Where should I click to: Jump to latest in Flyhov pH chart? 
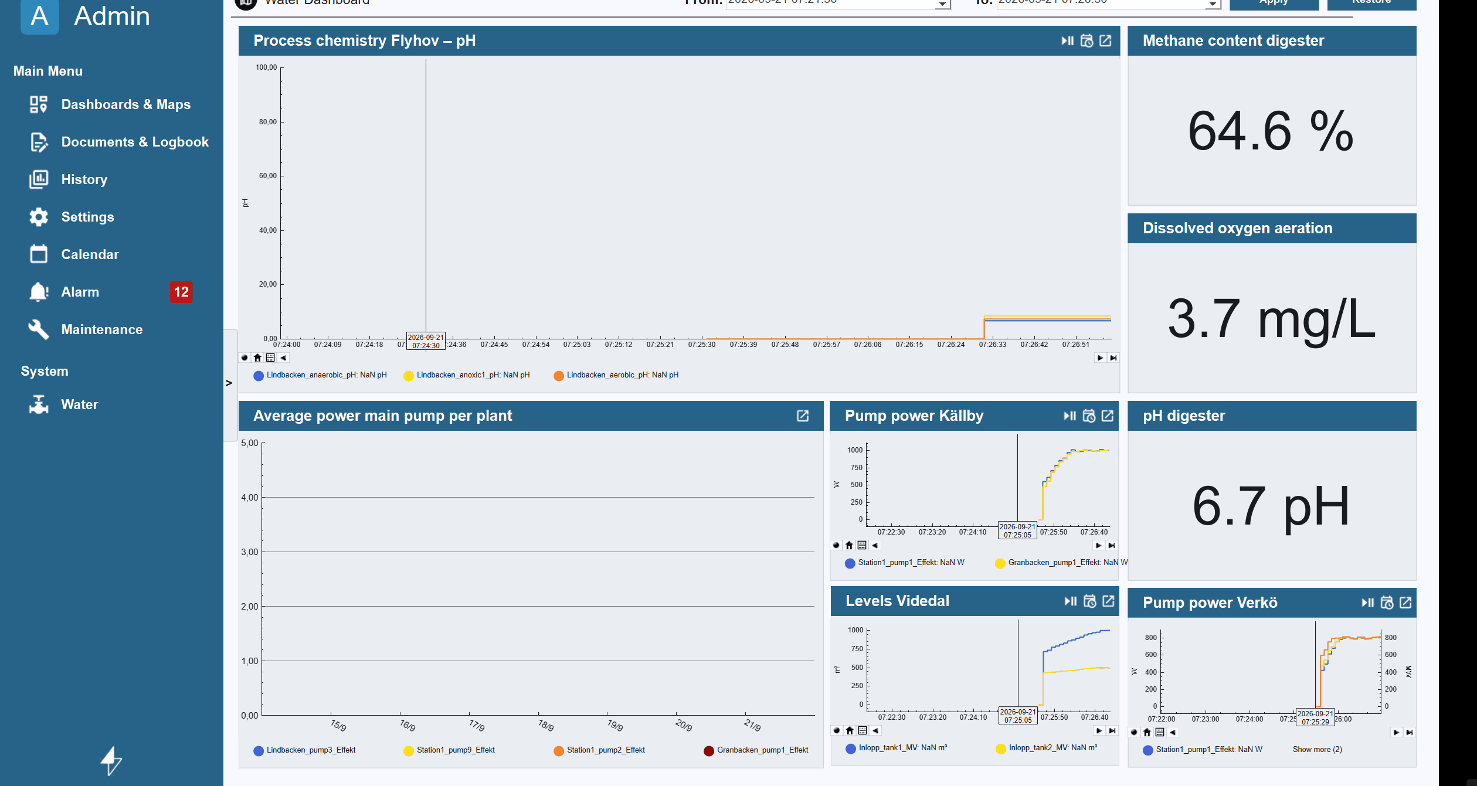(x=1113, y=358)
